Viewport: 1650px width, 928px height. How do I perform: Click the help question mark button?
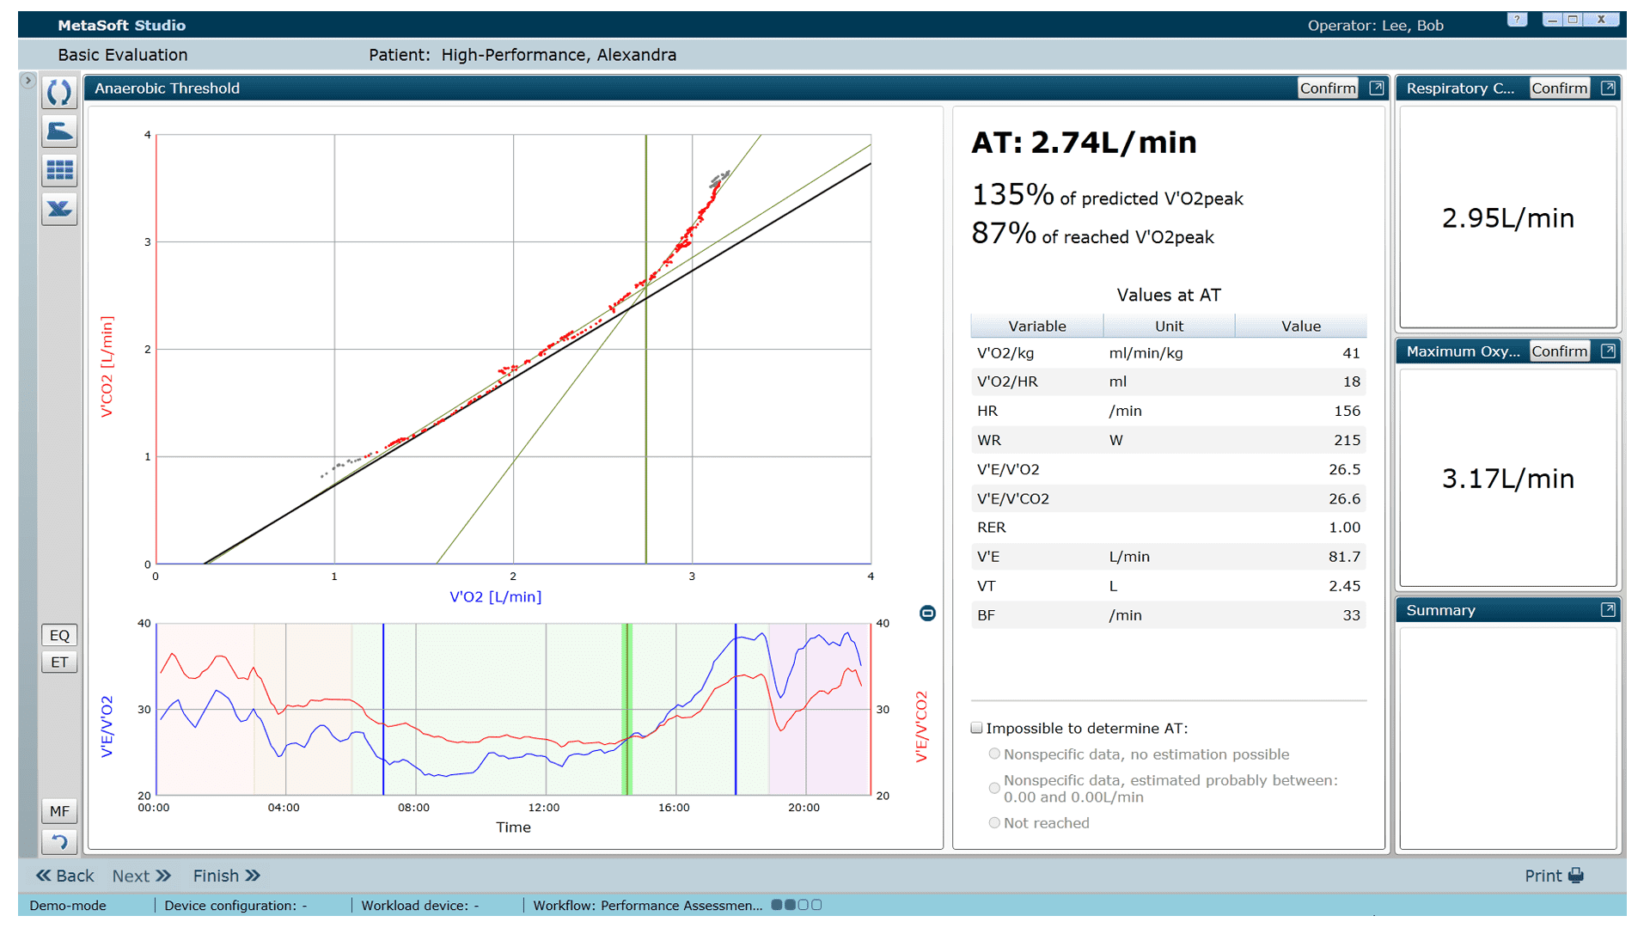1517,20
